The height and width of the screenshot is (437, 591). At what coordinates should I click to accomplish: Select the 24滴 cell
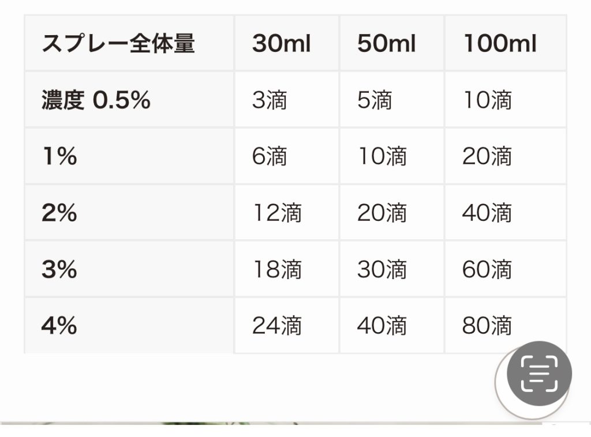click(x=286, y=326)
